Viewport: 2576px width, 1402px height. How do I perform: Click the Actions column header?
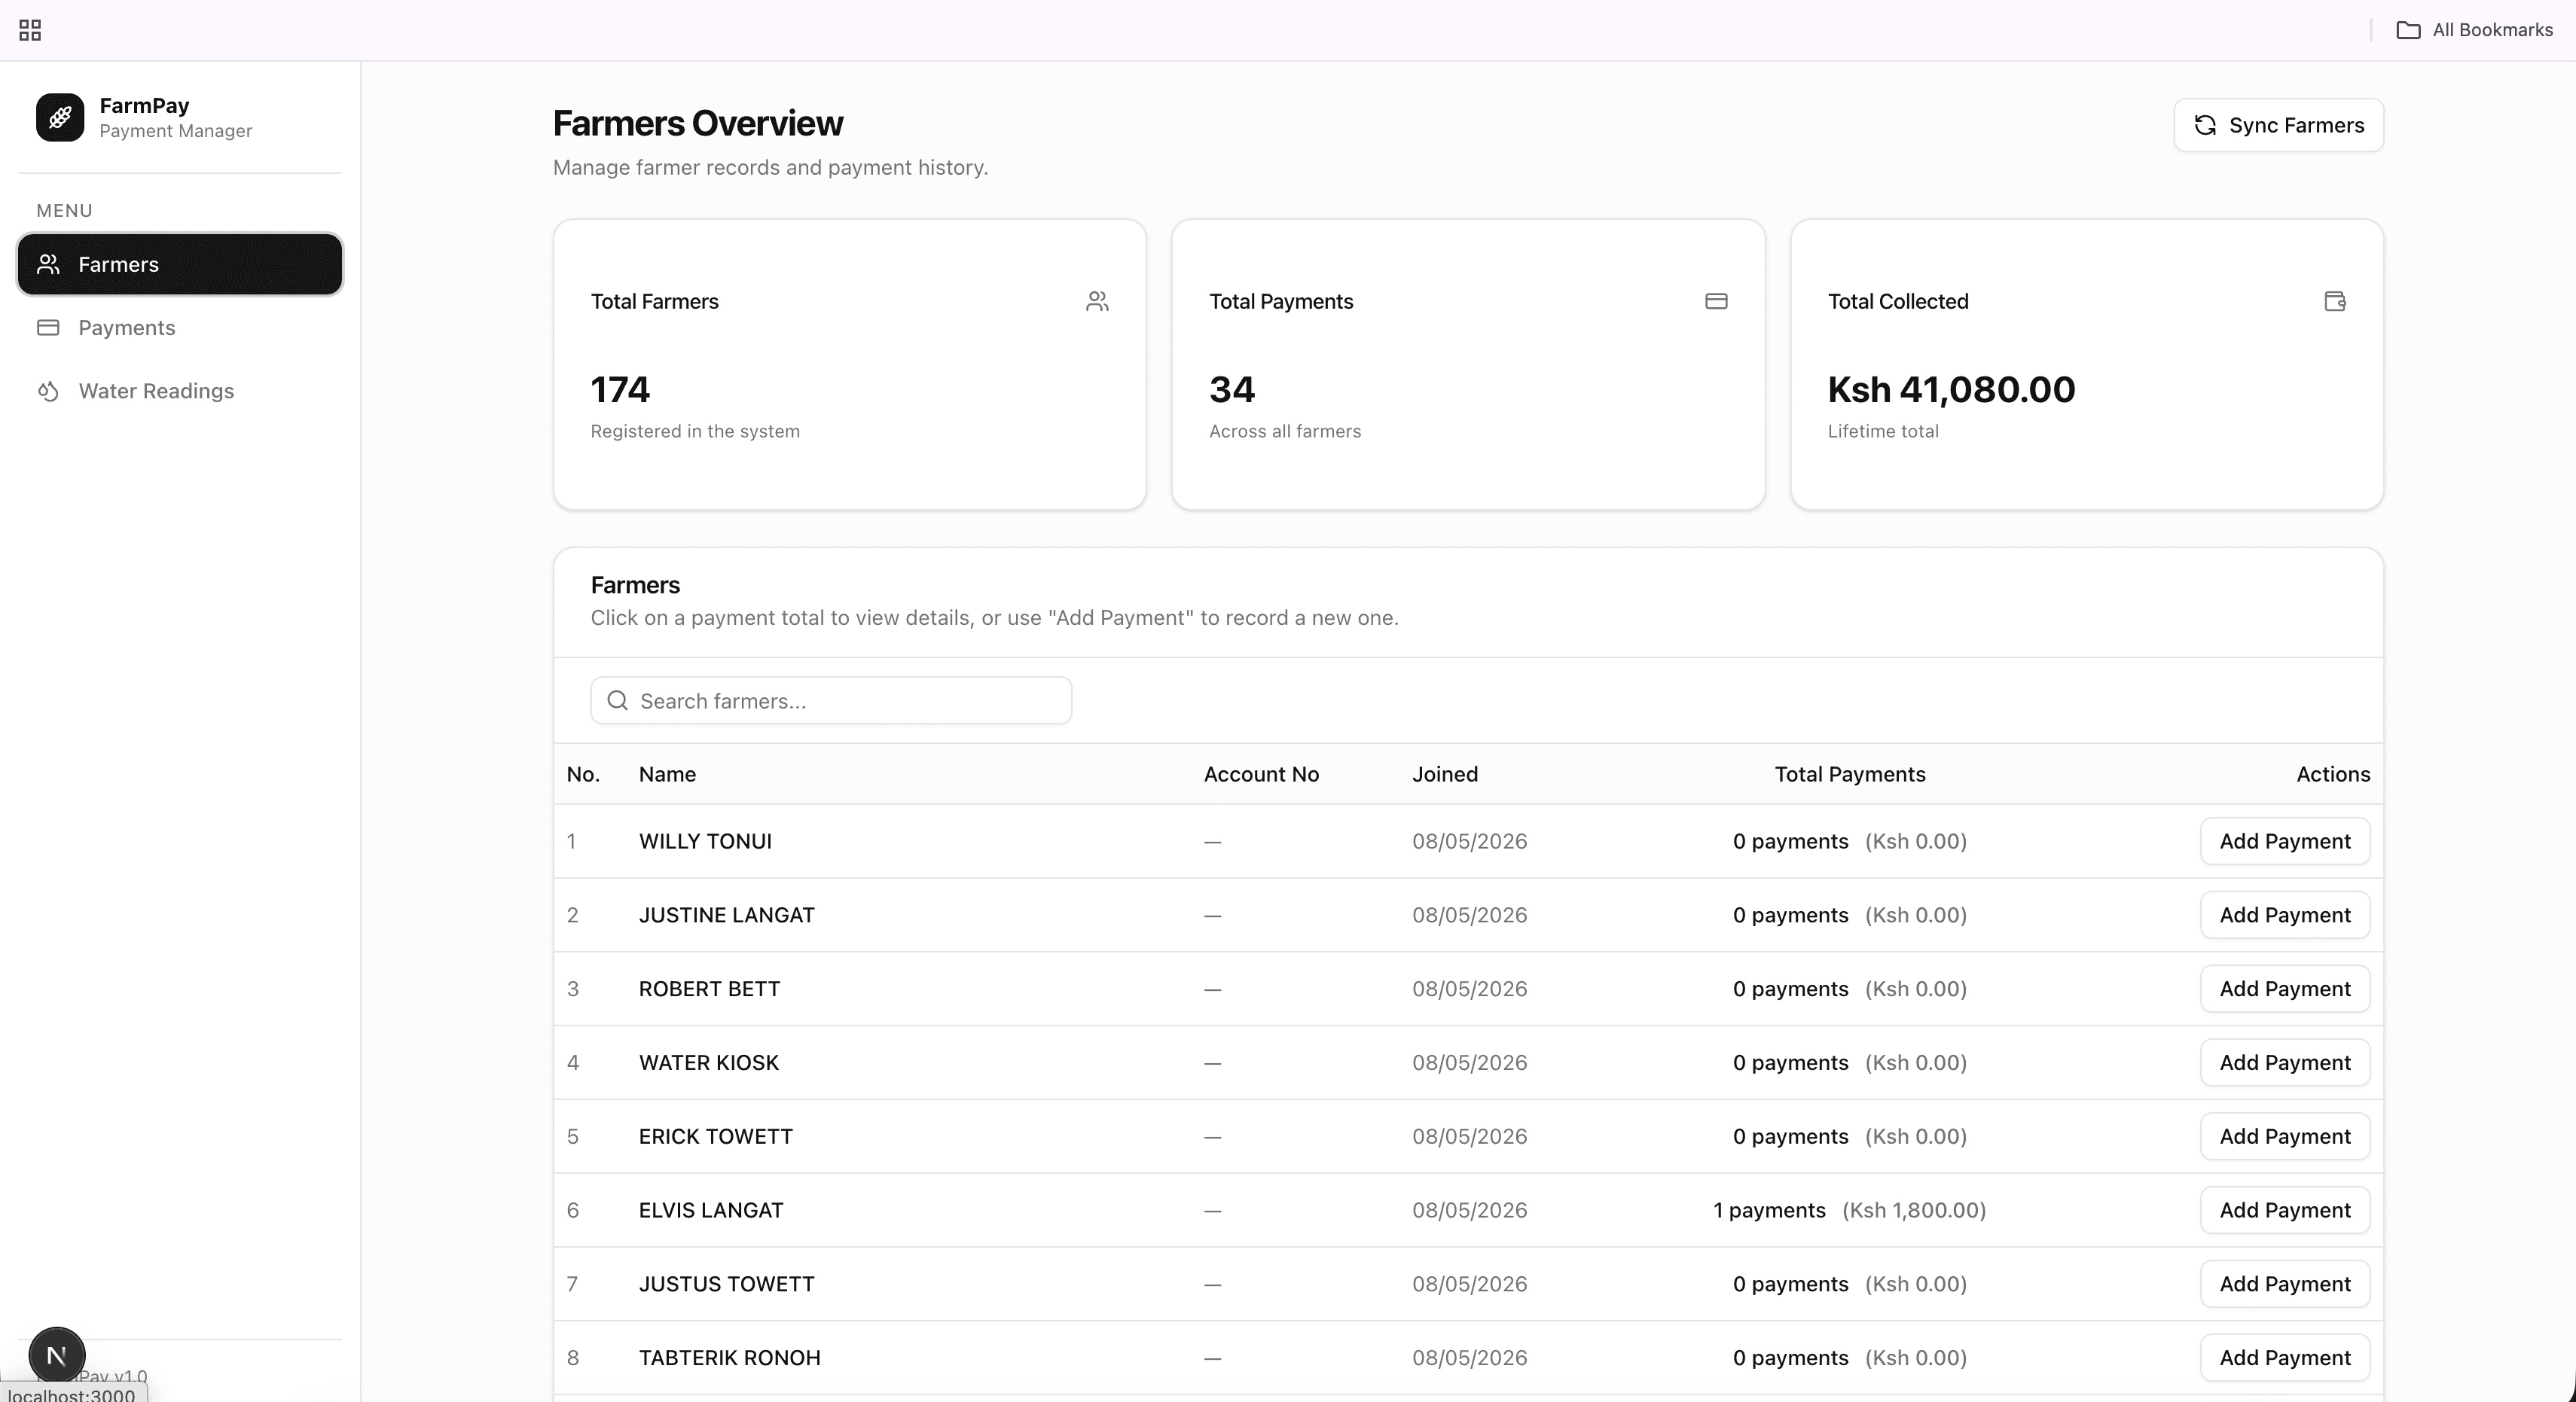pyautogui.click(x=2333, y=774)
